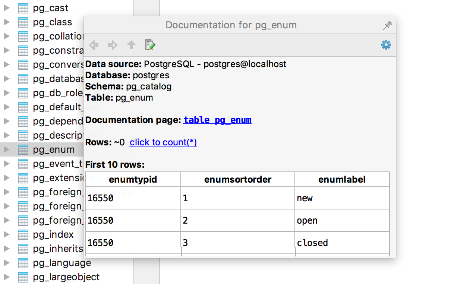The height and width of the screenshot is (284, 451).
Task: Click table icon next to pg_index
Action: 23,234
